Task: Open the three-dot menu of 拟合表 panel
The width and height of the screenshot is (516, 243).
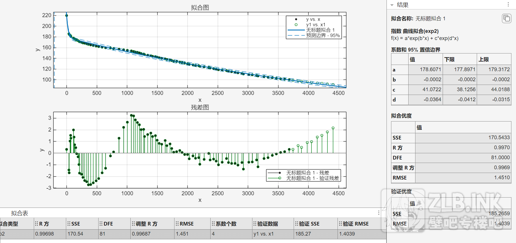Action: (378, 213)
